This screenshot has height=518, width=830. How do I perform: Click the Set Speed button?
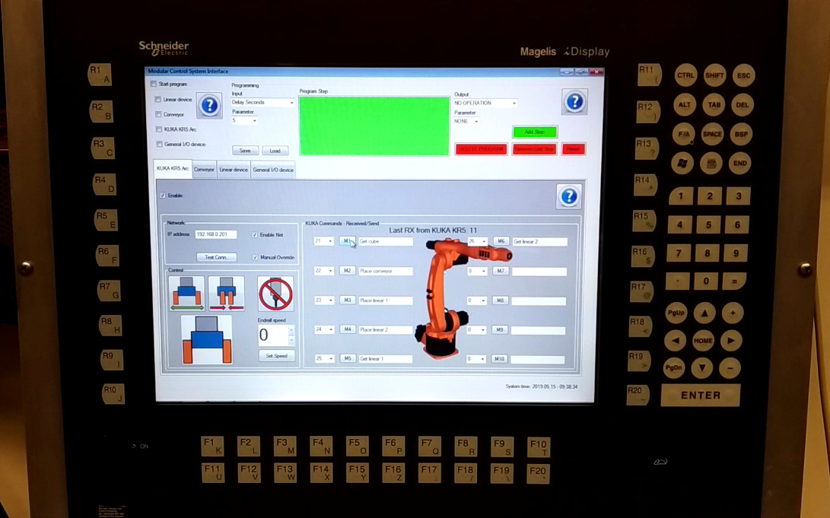[x=276, y=355]
